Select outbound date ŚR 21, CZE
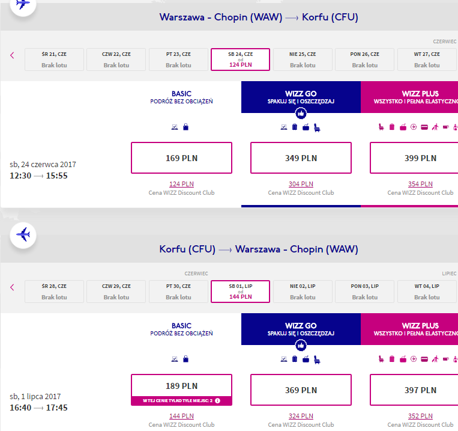Screen dimensions: 458x431 (55, 60)
